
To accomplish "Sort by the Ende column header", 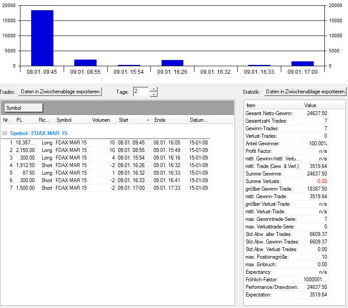I will (x=170, y=120).
